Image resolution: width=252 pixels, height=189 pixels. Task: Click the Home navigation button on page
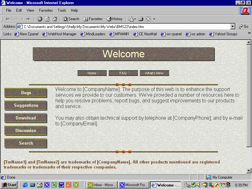[92, 73]
